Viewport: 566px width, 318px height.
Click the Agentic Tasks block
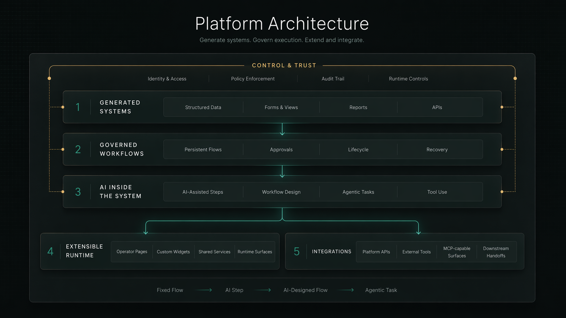coord(358,192)
